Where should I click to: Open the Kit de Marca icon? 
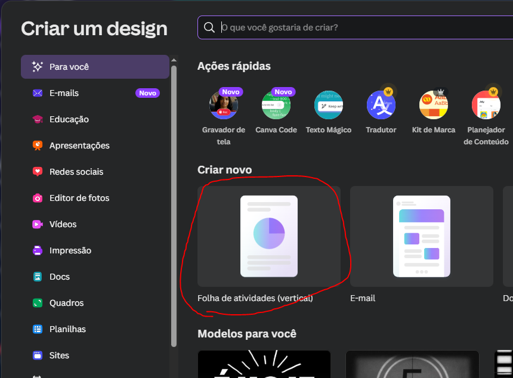tap(434, 106)
